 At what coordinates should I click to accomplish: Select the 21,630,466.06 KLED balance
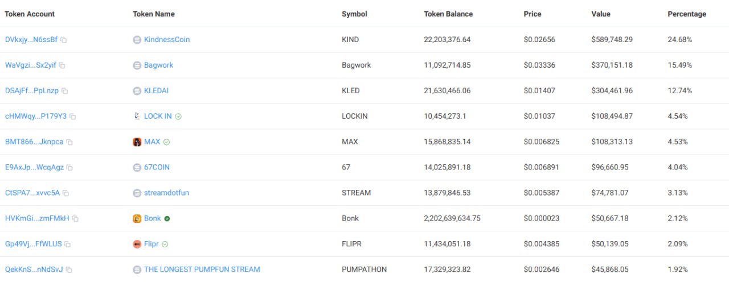pyautogui.click(x=448, y=91)
